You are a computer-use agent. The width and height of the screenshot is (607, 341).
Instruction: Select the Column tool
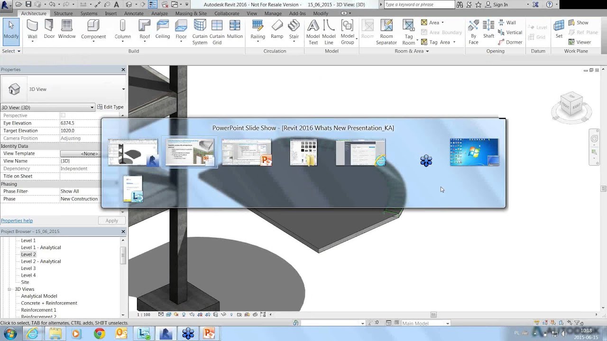pos(123,30)
